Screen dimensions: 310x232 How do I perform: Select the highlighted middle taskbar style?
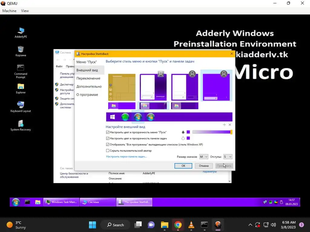[153, 106]
